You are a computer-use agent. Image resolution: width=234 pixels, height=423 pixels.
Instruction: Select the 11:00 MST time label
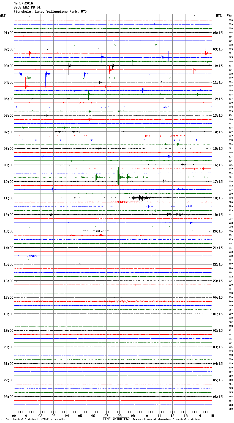(8, 198)
